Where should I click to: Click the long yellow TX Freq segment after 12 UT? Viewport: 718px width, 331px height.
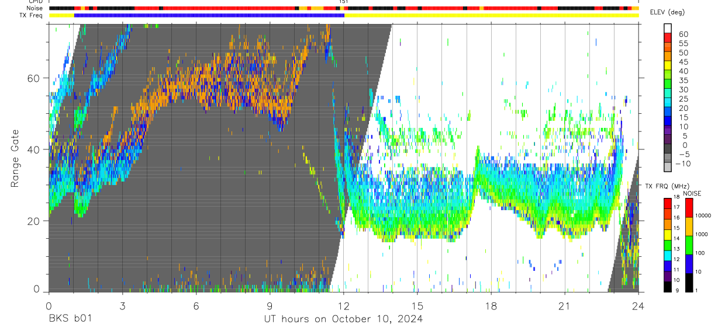pos(492,15)
